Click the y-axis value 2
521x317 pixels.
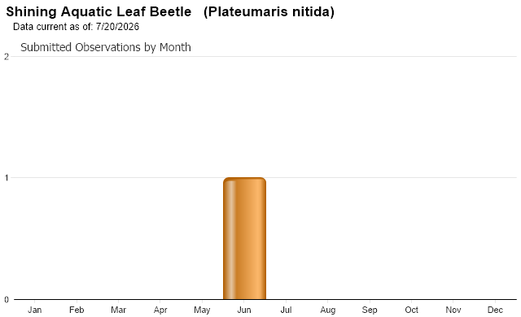click(x=7, y=57)
